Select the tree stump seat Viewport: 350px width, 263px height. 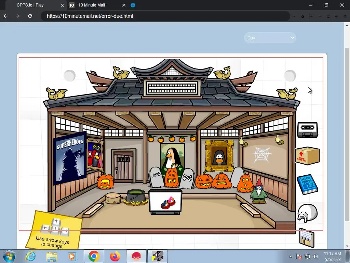click(x=113, y=198)
